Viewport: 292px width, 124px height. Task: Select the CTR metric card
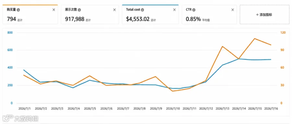(x=209, y=15)
